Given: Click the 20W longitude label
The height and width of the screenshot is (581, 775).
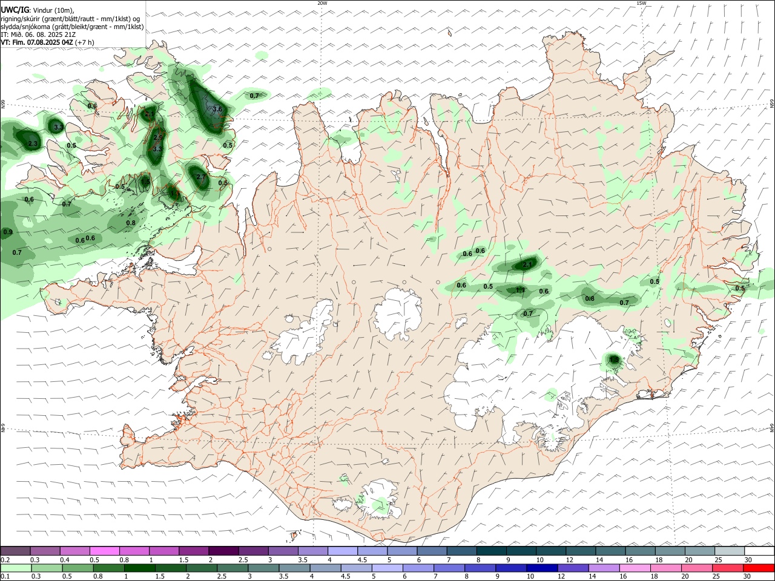Looking at the screenshot, I should point(322,3).
